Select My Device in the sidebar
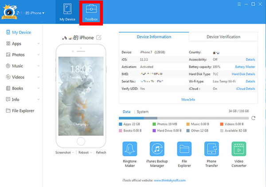266x187 pixels. [19, 32]
